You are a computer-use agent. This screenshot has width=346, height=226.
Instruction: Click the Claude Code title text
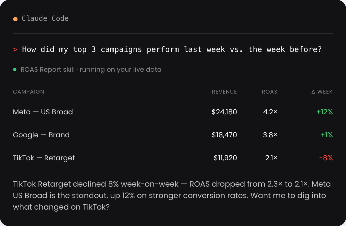tap(45, 18)
